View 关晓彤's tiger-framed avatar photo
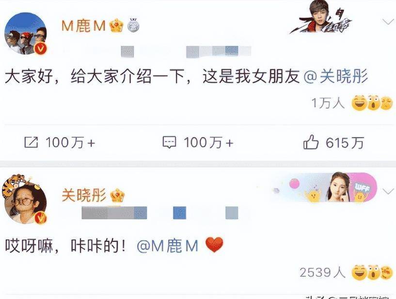This screenshot has width=396, height=299. pyautogui.click(x=25, y=200)
